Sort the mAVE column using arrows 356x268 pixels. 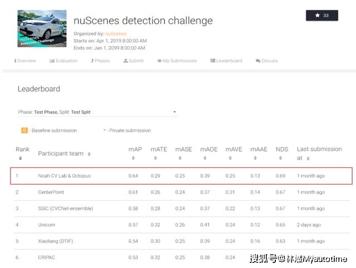[230, 158]
